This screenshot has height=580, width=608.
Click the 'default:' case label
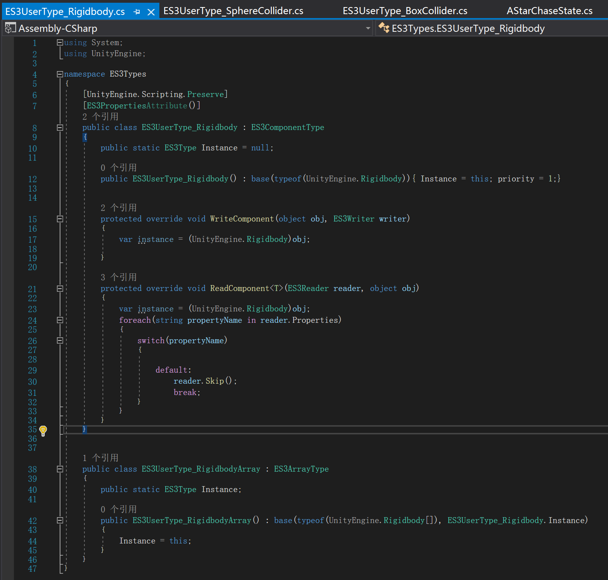click(x=173, y=370)
